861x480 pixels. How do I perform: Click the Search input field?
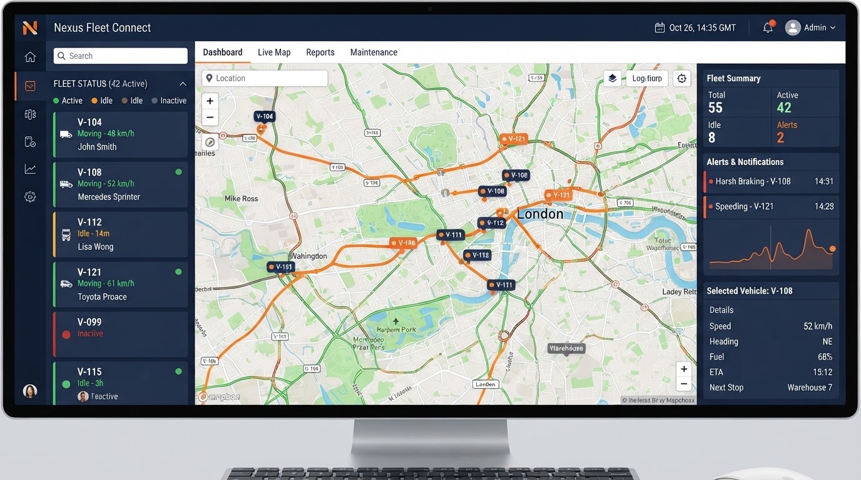click(120, 56)
